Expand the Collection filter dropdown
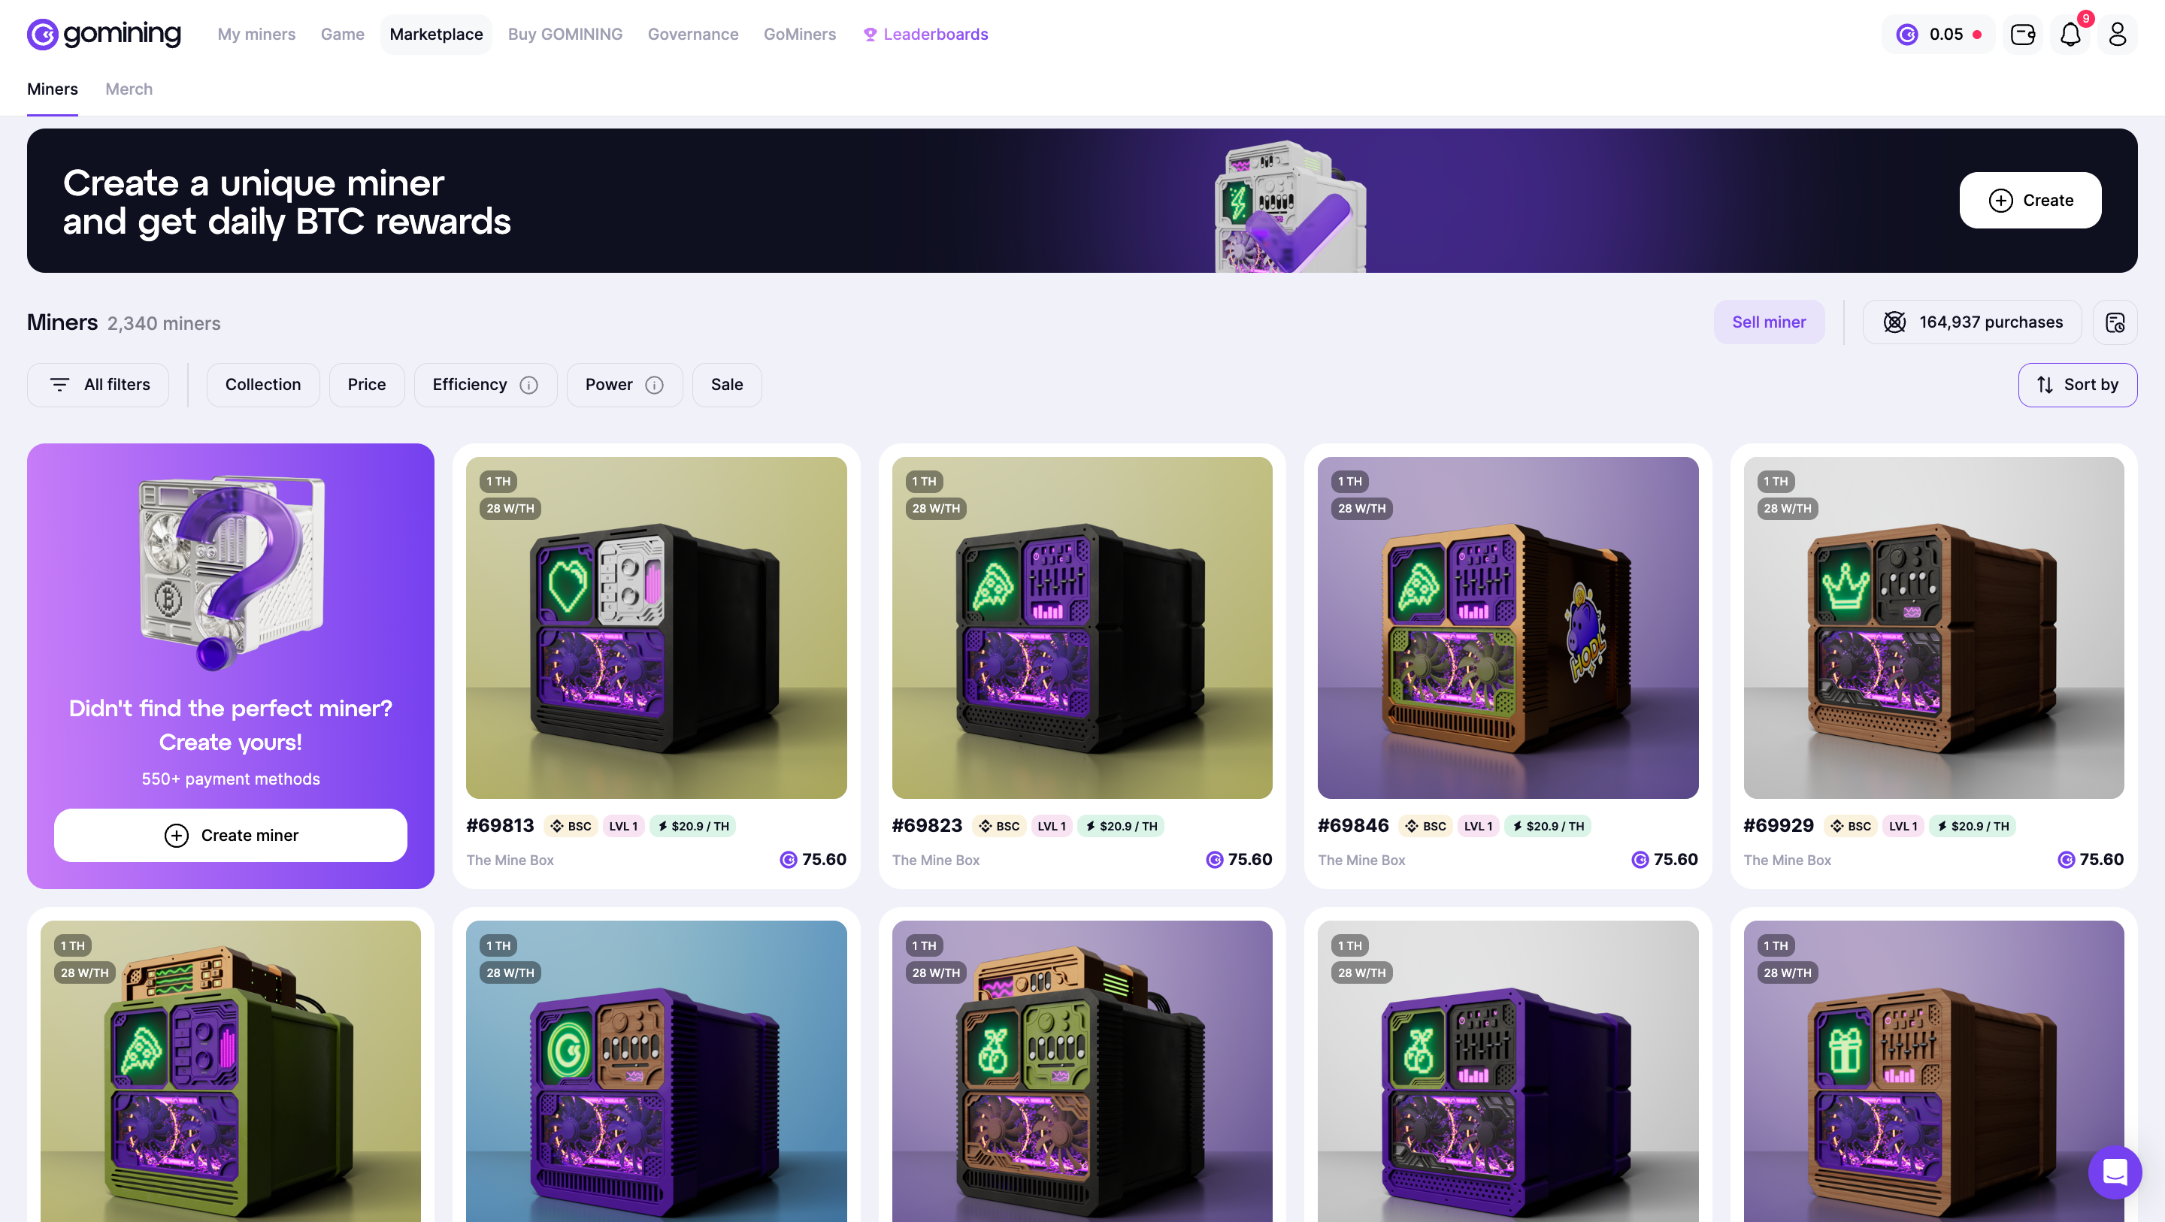Image resolution: width=2165 pixels, height=1222 pixels. pos(263,385)
